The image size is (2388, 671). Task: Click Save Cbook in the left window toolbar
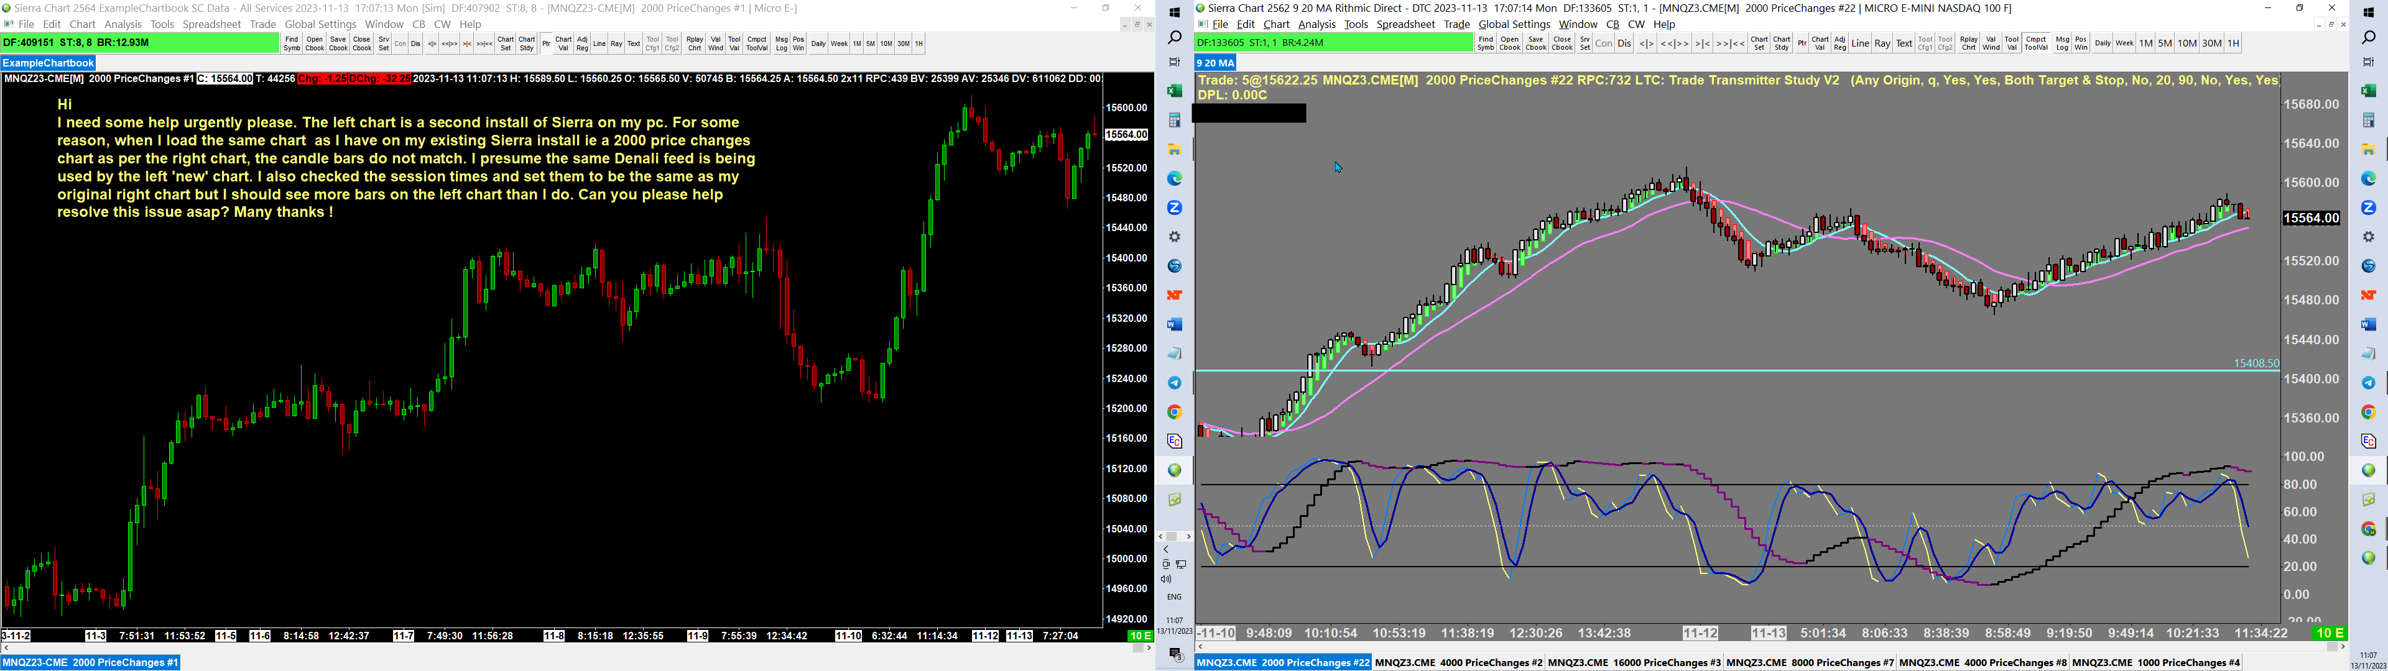tap(338, 43)
